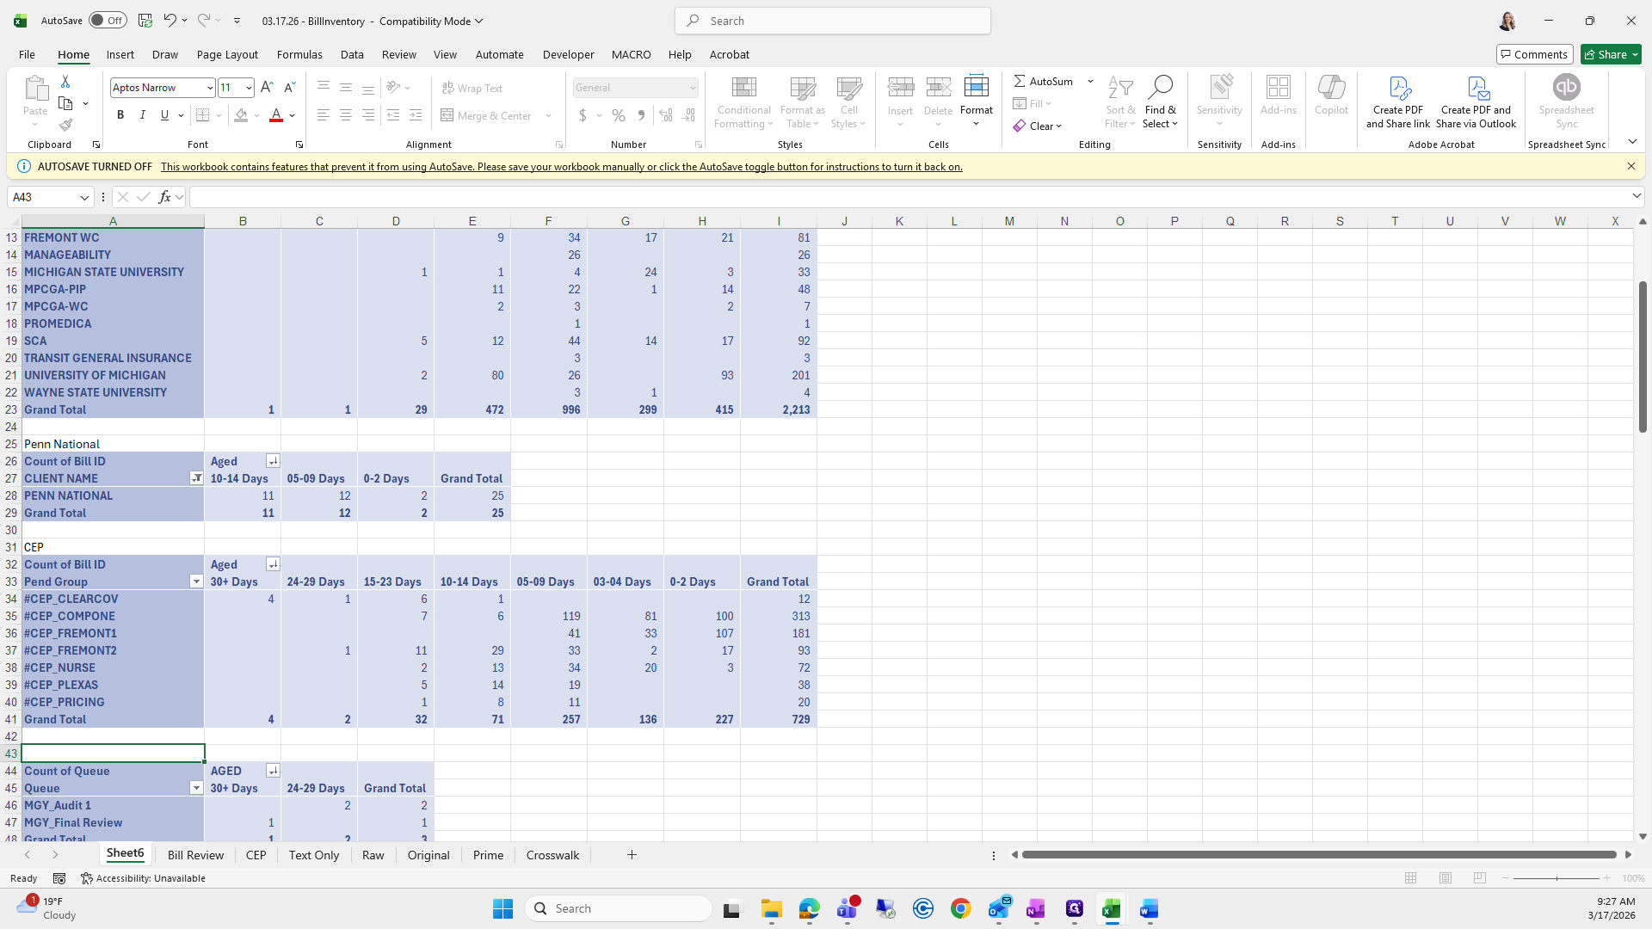Click the AutoSave instructions link in banner
This screenshot has width=1652, height=929.
561,167
